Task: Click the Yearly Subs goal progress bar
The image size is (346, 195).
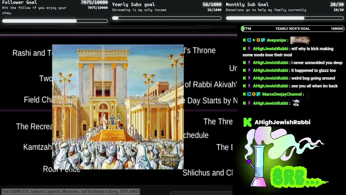Action: 167,18
